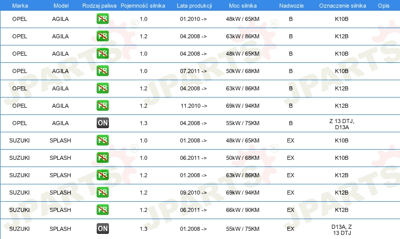This screenshot has height=239, width=400.
Task: Click 04.2008 -> in the Agila 1.3 row
Action: click(x=193, y=123)
